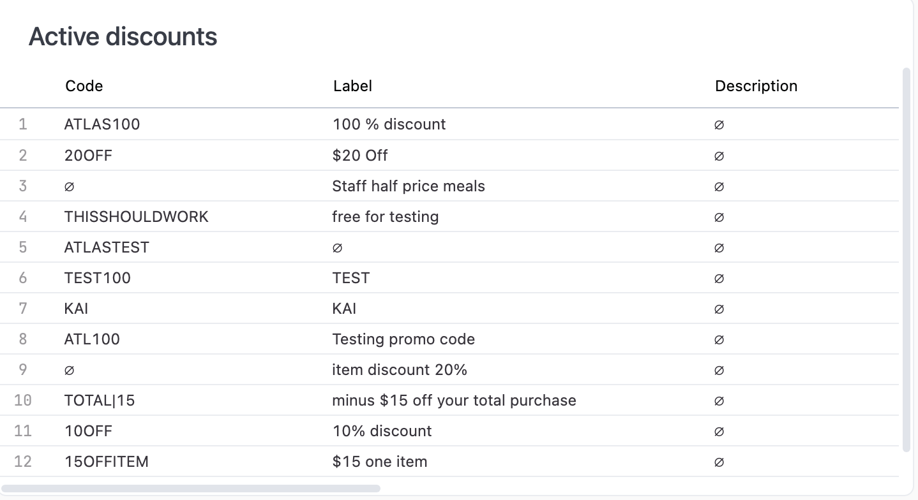The image size is (918, 500).
Task: Click the null icon beside ATLAS100's description
Action: click(719, 125)
